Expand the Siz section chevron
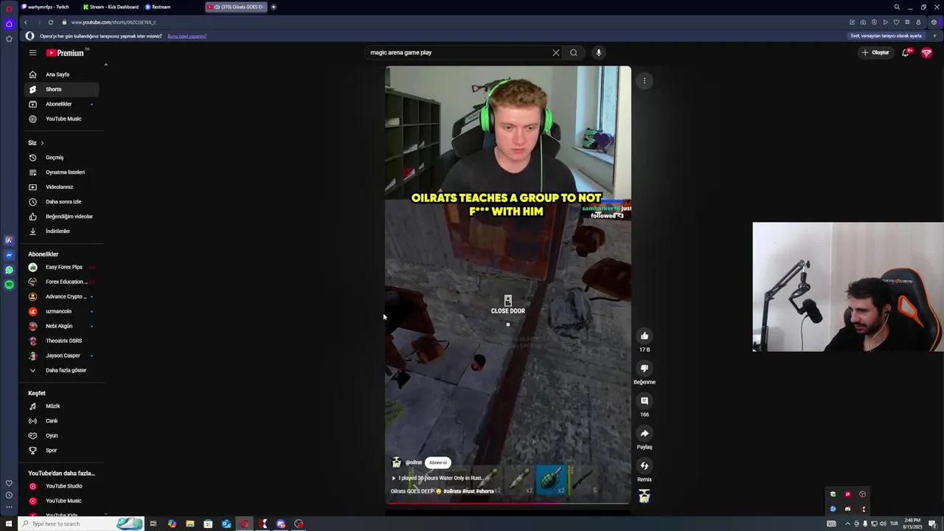This screenshot has width=944, height=531. coord(42,142)
